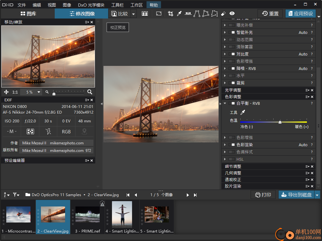Expand the HSL section arrow
The width and height of the screenshot is (322, 241).
pos(225,159)
